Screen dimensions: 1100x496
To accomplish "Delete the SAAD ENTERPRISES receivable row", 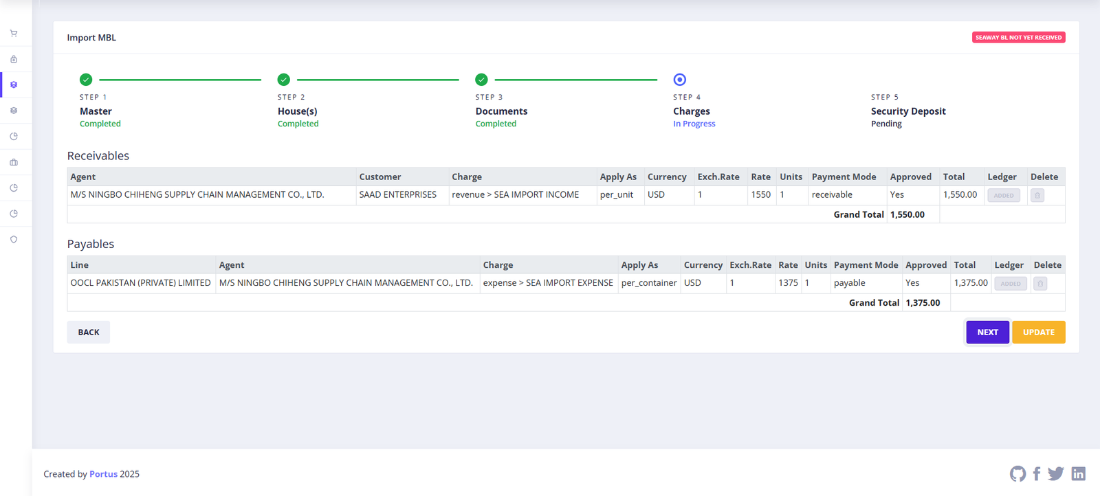I will (x=1037, y=195).
